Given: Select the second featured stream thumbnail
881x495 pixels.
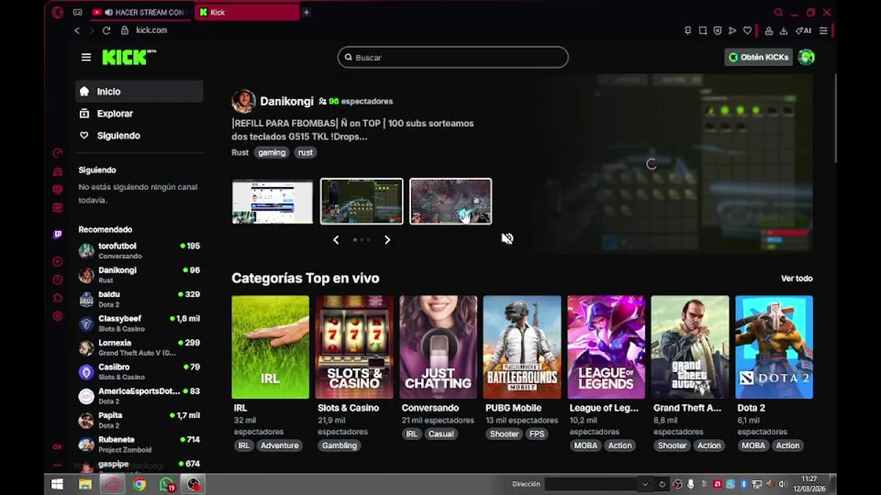Looking at the screenshot, I should (x=361, y=201).
